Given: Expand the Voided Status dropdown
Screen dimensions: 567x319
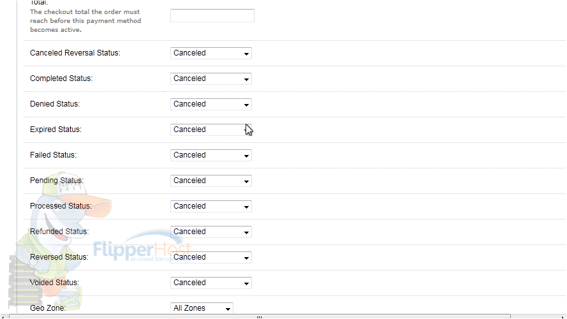Looking at the screenshot, I should coord(211,283).
